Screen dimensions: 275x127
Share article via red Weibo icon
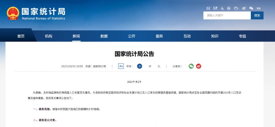pos(198,66)
